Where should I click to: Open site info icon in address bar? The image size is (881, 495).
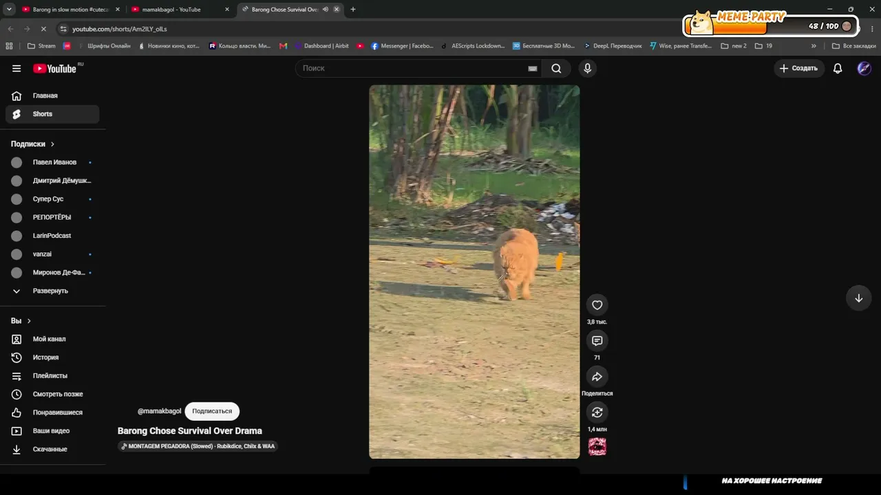pyautogui.click(x=63, y=29)
